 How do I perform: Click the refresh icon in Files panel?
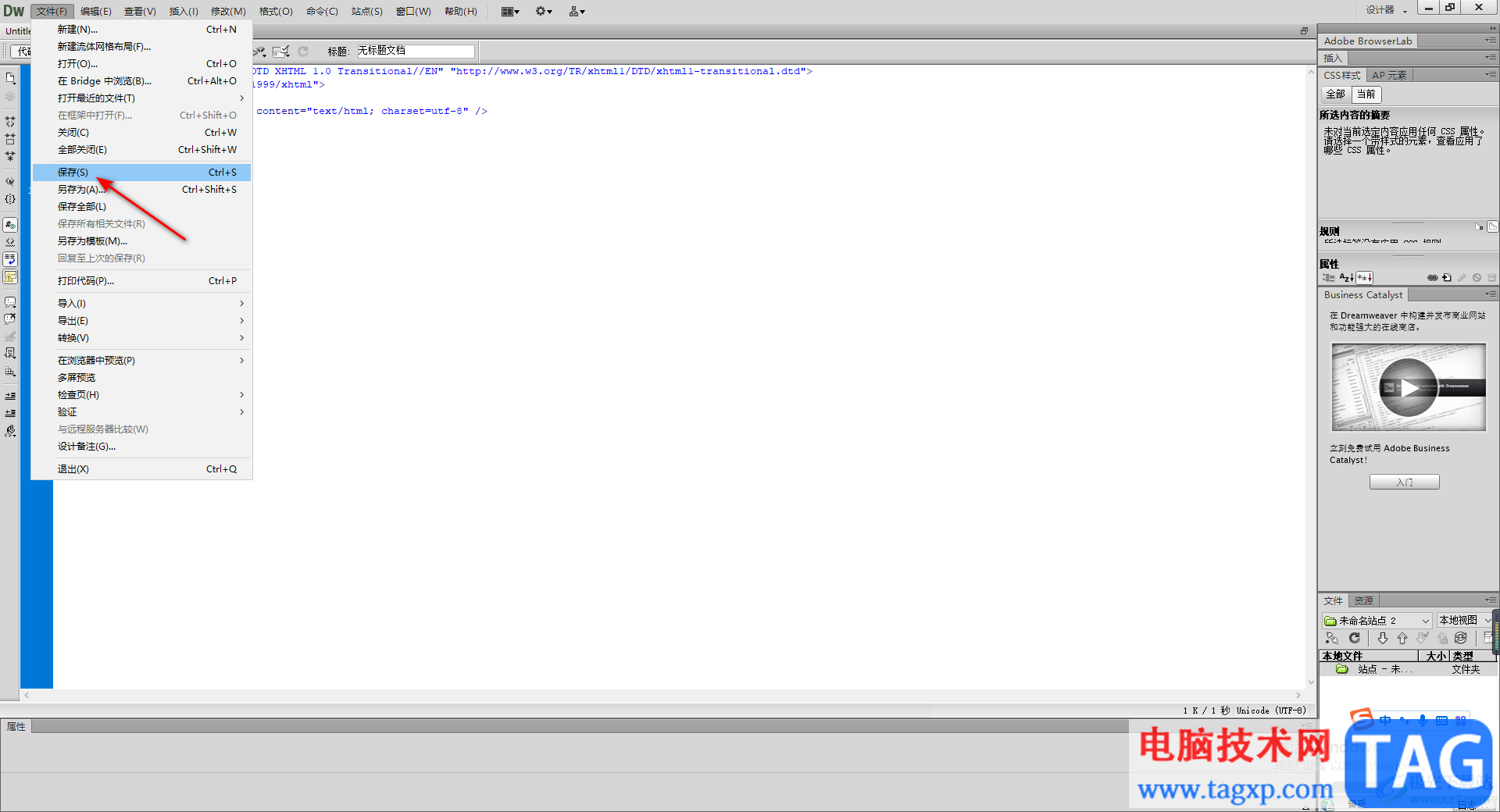pos(1355,639)
